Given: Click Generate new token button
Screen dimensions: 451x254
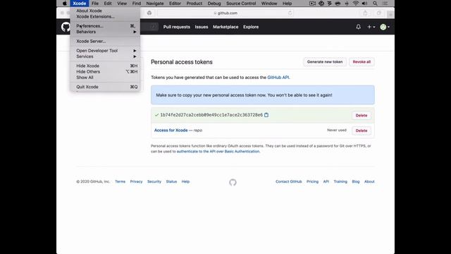Looking at the screenshot, I should (325, 62).
